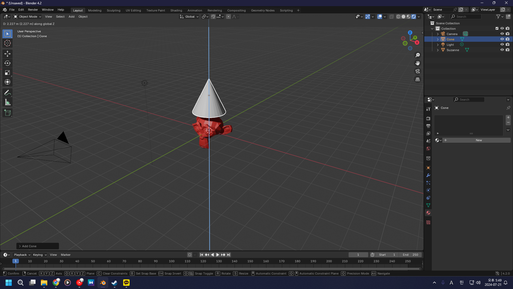Choose the Annotate pencil tool
The height and width of the screenshot is (289, 513).
(7, 93)
